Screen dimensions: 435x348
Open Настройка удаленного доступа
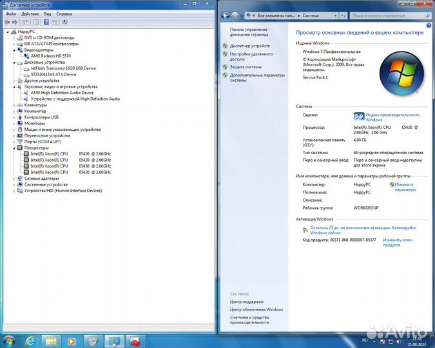(251, 57)
